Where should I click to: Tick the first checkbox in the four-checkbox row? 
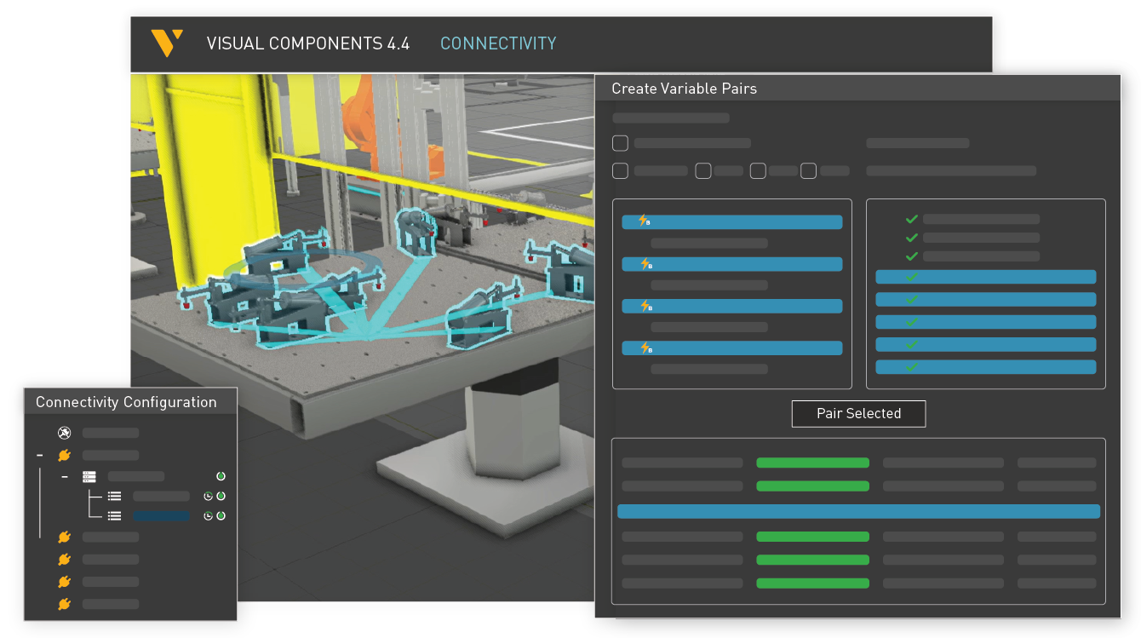[621, 171]
